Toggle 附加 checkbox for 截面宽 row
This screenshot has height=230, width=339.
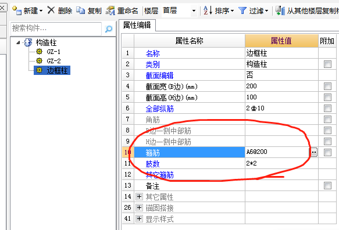[x=327, y=86]
